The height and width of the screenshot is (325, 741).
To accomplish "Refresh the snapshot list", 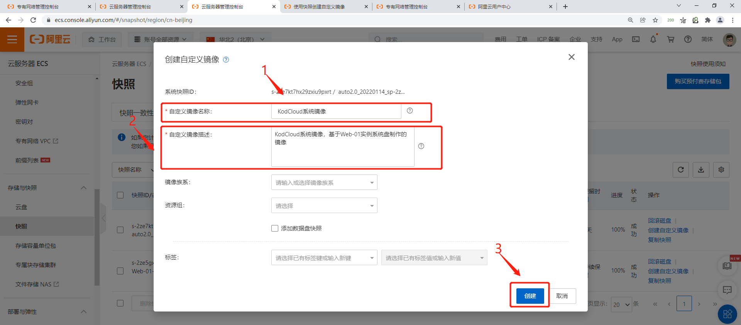I will click(x=681, y=169).
